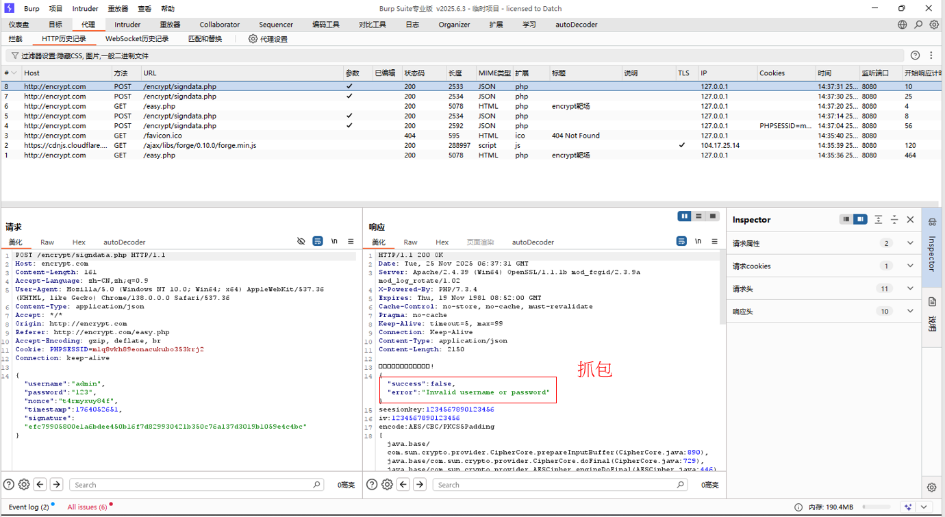Click request search input field
Screen dimensions: 945x517
pyautogui.click(x=196, y=485)
